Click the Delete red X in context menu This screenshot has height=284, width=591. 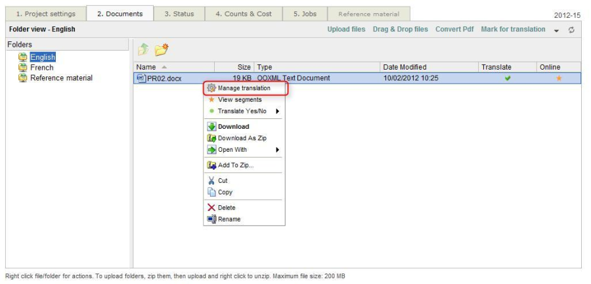pyautogui.click(x=211, y=208)
